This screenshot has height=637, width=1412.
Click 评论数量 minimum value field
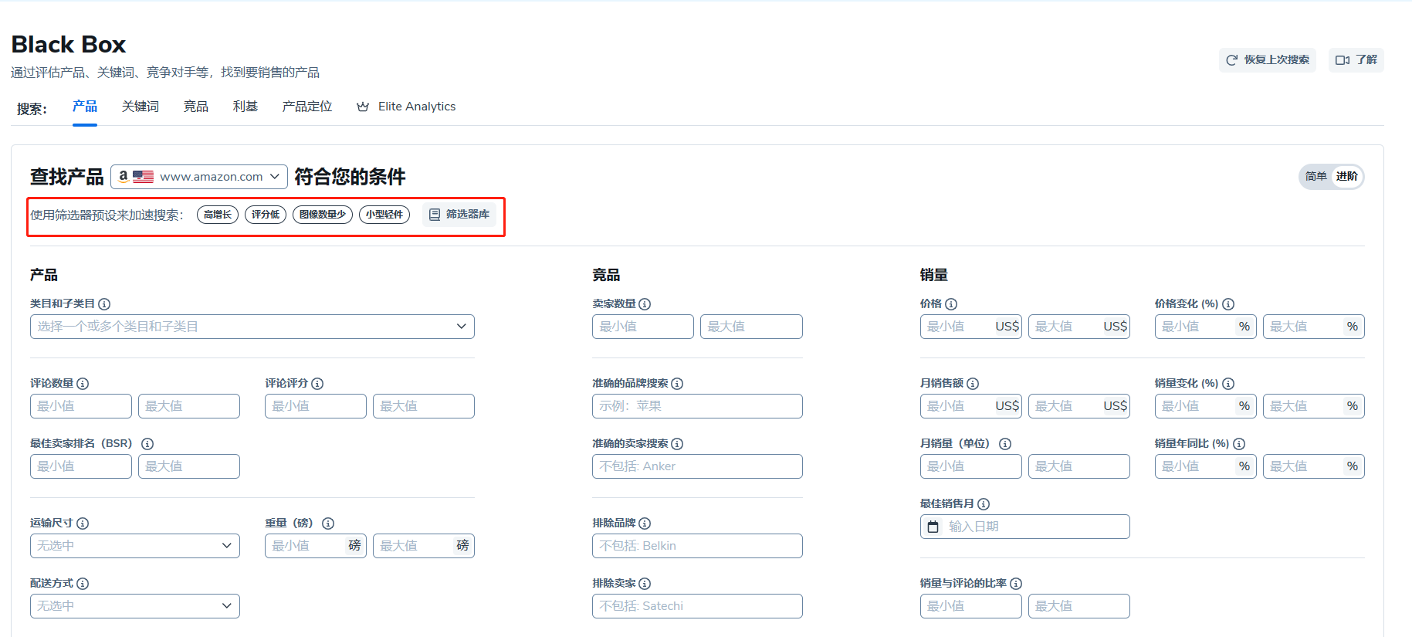click(x=81, y=406)
